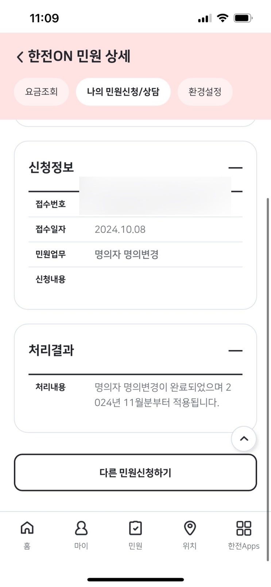Tap the scroll-to-top arrow button

pos(244,438)
